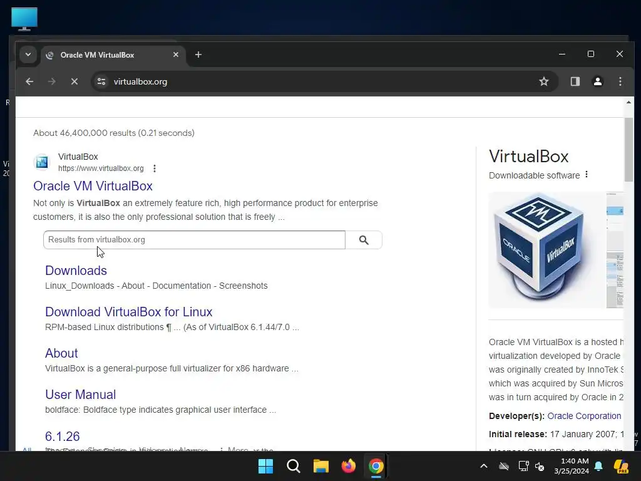This screenshot has width=641, height=481.
Task: View site information icon in address bar
Action: point(101,81)
